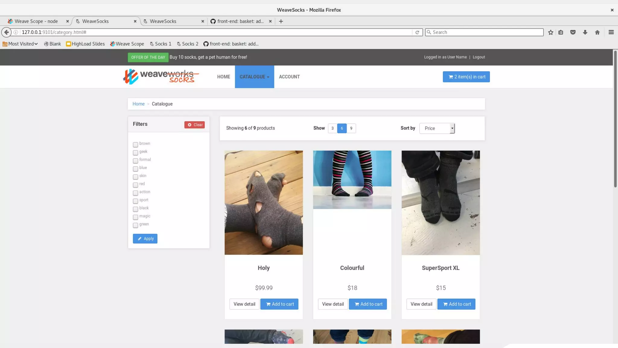Tick the magic filter checkbox
The height and width of the screenshot is (348, 618).
click(x=135, y=217)
